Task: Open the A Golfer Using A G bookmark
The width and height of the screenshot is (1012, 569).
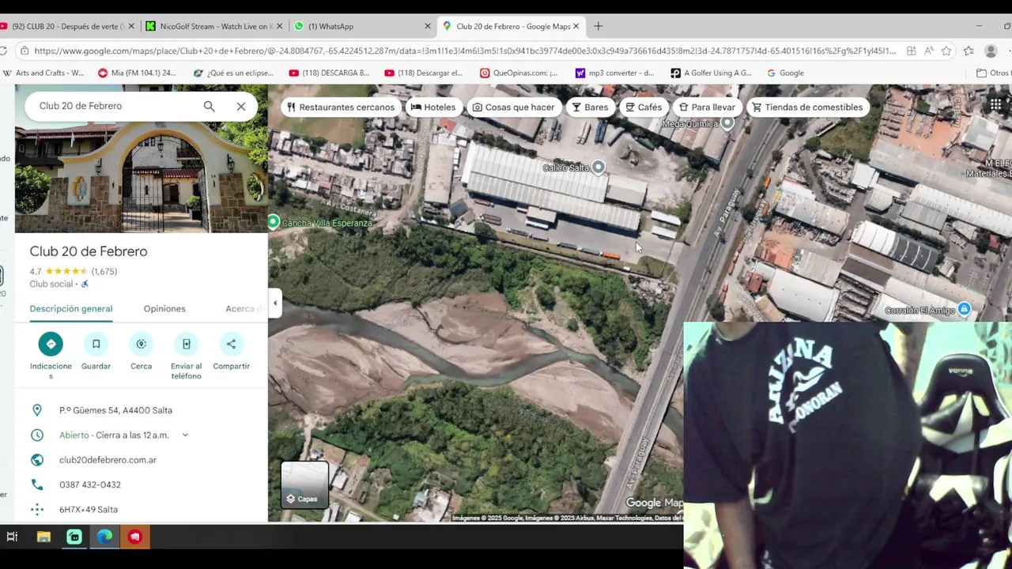Action: 711,73
